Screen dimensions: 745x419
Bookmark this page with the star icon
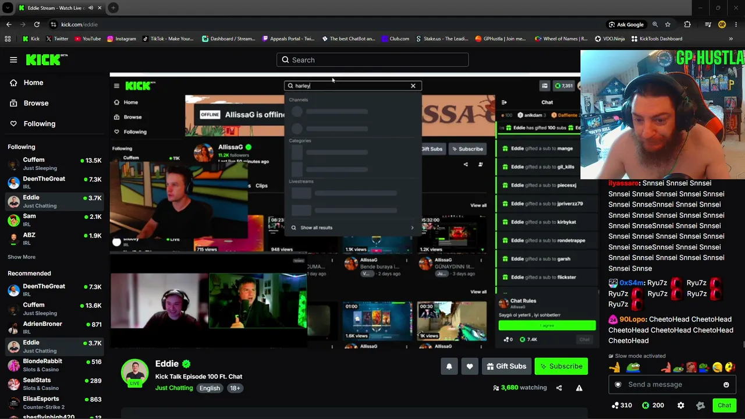click(668, 24)
